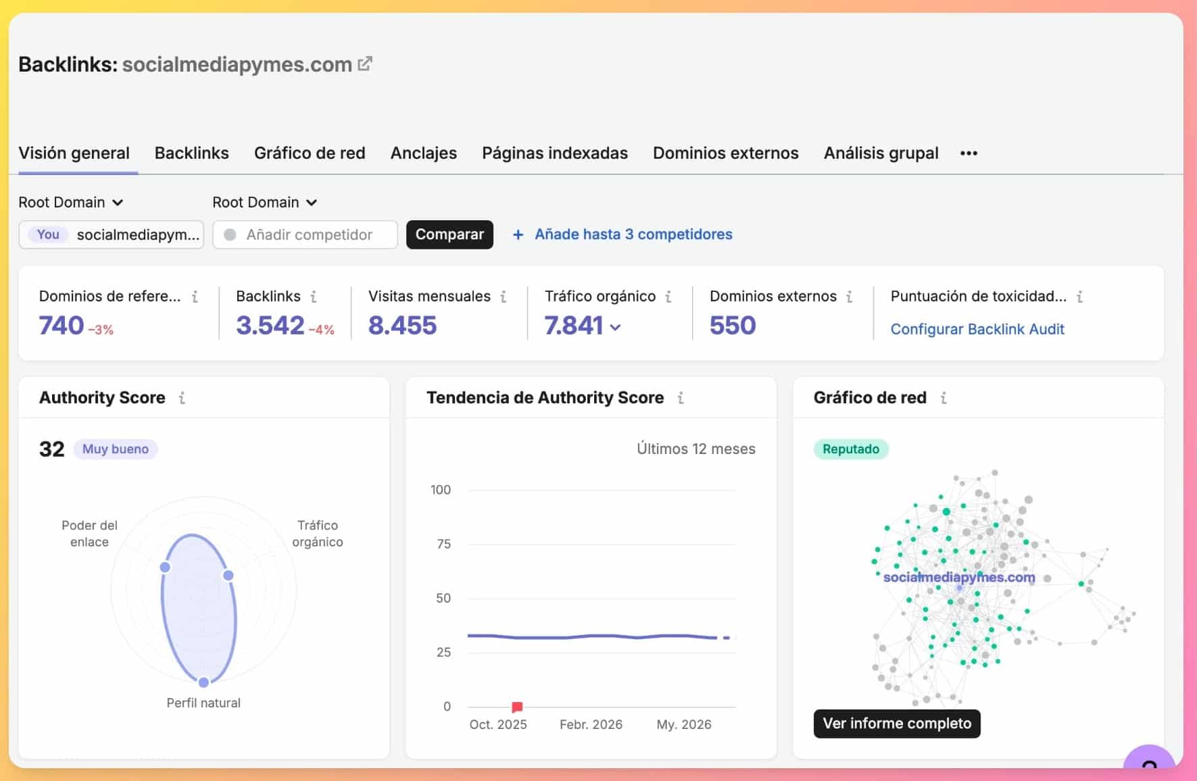
Task: Click the Reputado badge
Action: coord(851,449)
